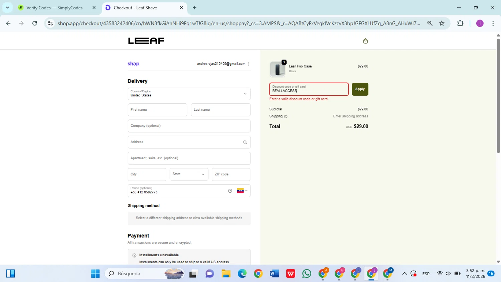Viewport: 501px width, 282px height.
Task: Click the phone field help icon
Action: (x=230, y=191)
